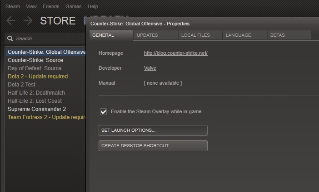The width and height of the screenshot is (319, 192).
Task: Open the Valve developer link
Action: pos(150,68)
